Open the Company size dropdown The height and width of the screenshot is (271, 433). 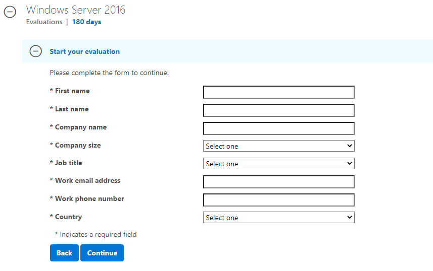coord(278,146)
